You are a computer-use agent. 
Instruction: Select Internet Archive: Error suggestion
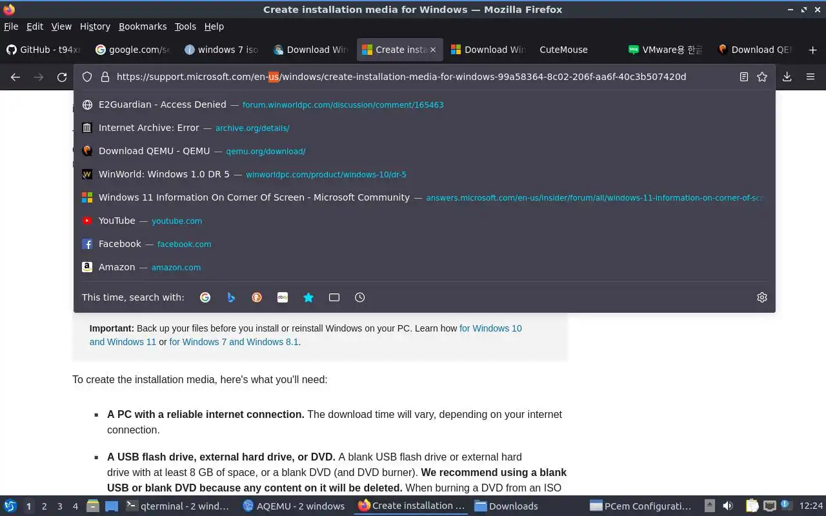425,128
